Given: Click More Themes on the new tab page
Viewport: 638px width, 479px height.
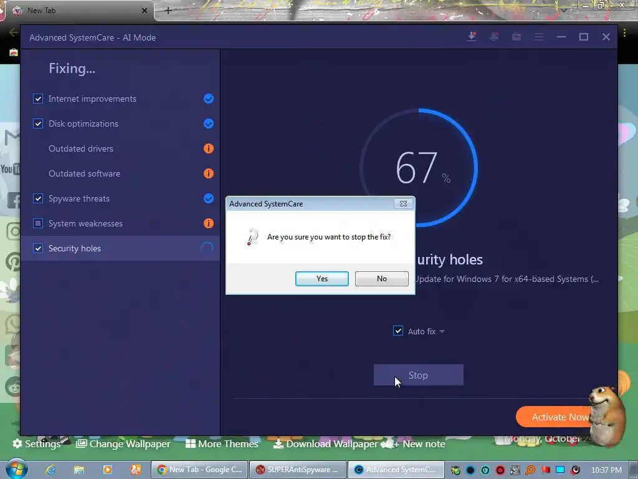Looking at the screenshot, I should click(222, 443).
